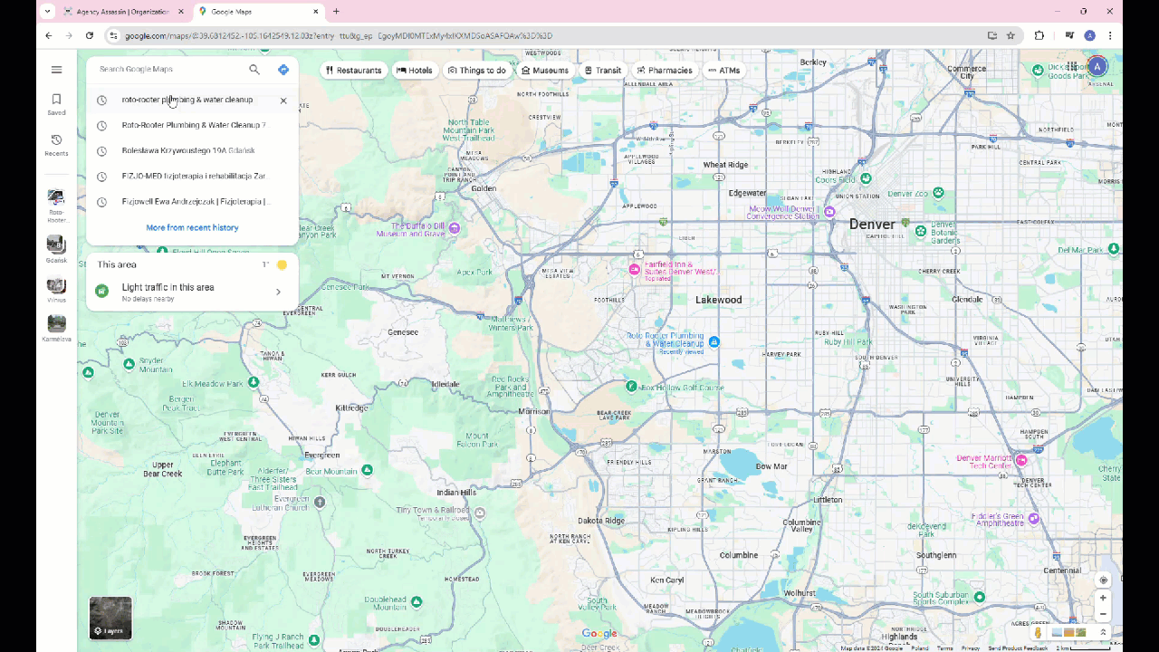Switch to the Agency Assassin browser tab
The height and width of the screenshot is (652, 1159).
click(x=122, y=12)
